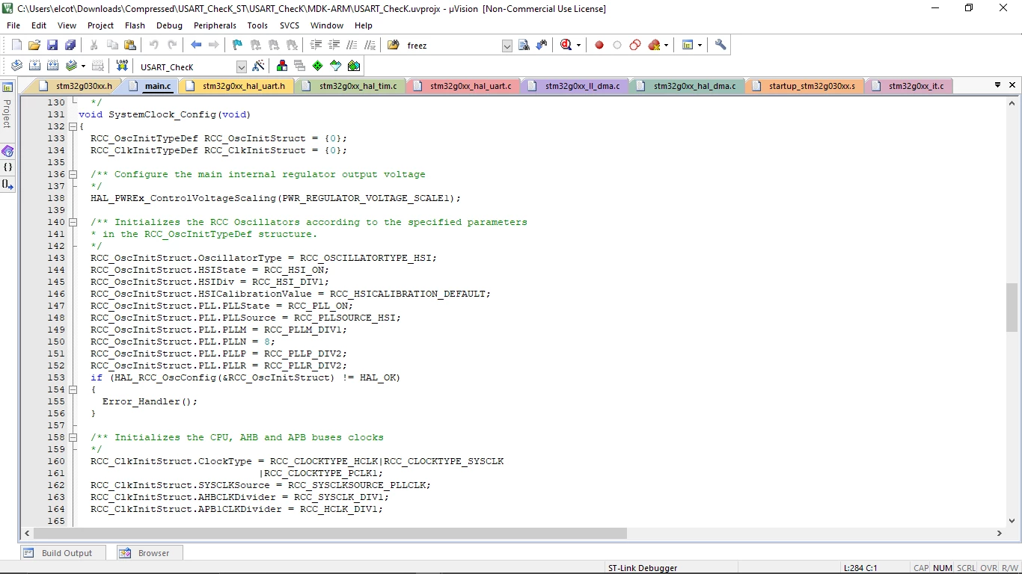Expand the 'freez' search combo box dropdown
The height and width of the screenshot is (574, 1022).
507,46
